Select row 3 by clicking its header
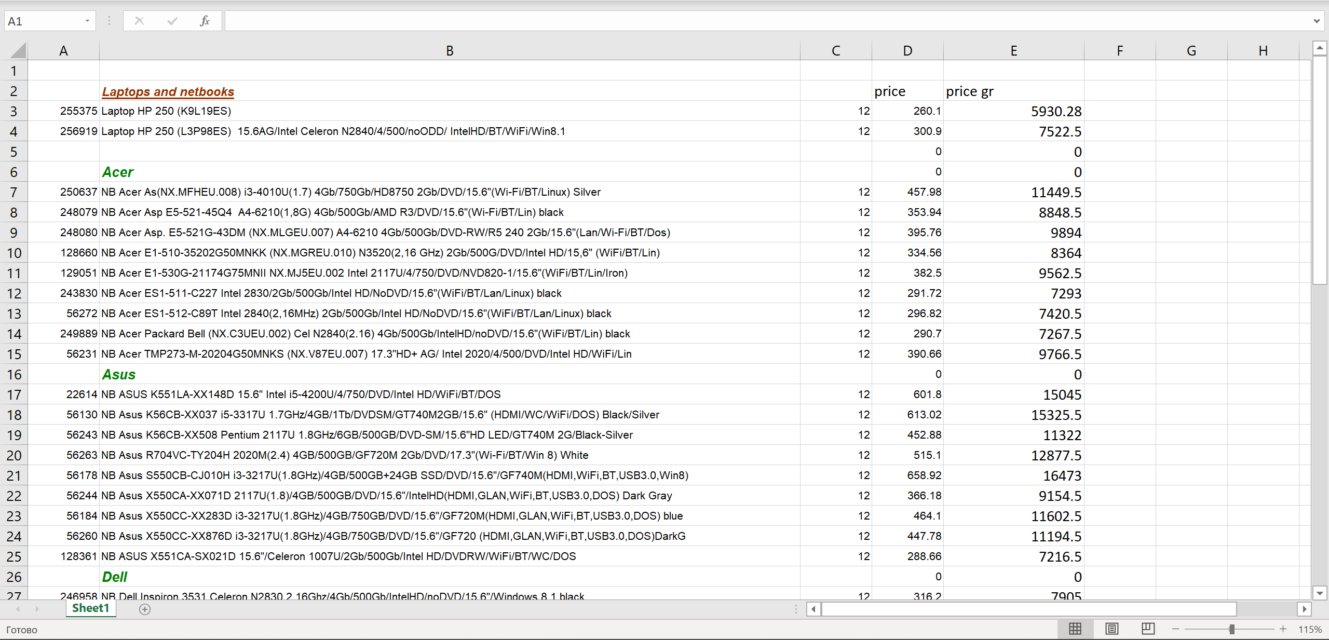 click(x=14, y=111)
